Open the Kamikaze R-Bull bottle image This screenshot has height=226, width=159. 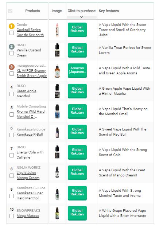pyautogui.click(x=57, y=132)
